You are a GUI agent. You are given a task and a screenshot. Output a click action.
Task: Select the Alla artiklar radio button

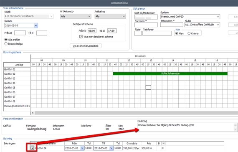[x=6, y=40]
